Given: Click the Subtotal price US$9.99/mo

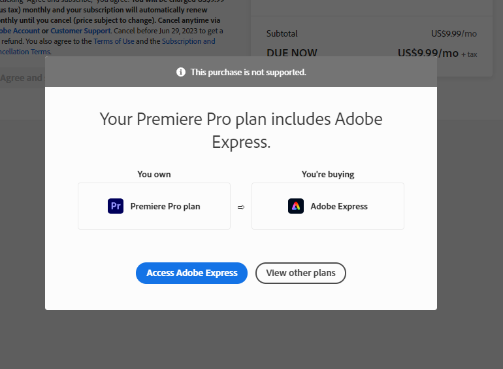Looking at the screenshot, I should (454, 33).
